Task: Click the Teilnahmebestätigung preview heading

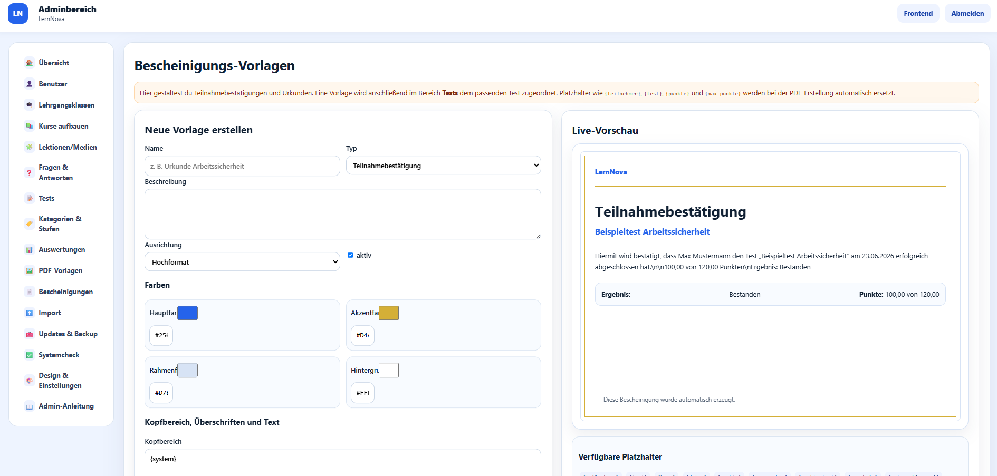Action: click(670, 212)
